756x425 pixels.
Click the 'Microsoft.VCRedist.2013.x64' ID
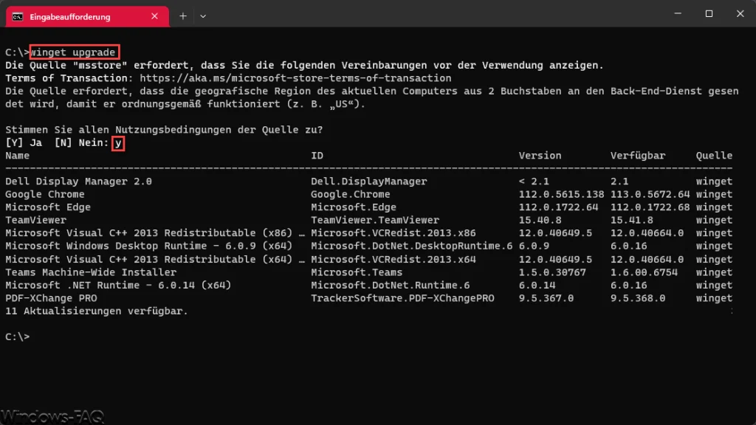click(394, 259)
